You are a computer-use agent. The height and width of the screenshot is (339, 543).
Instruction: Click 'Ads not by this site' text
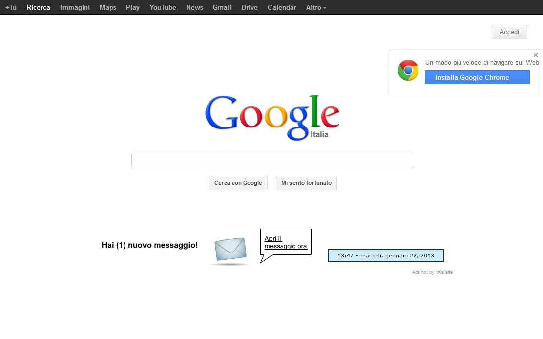click(x=432, y=272)
